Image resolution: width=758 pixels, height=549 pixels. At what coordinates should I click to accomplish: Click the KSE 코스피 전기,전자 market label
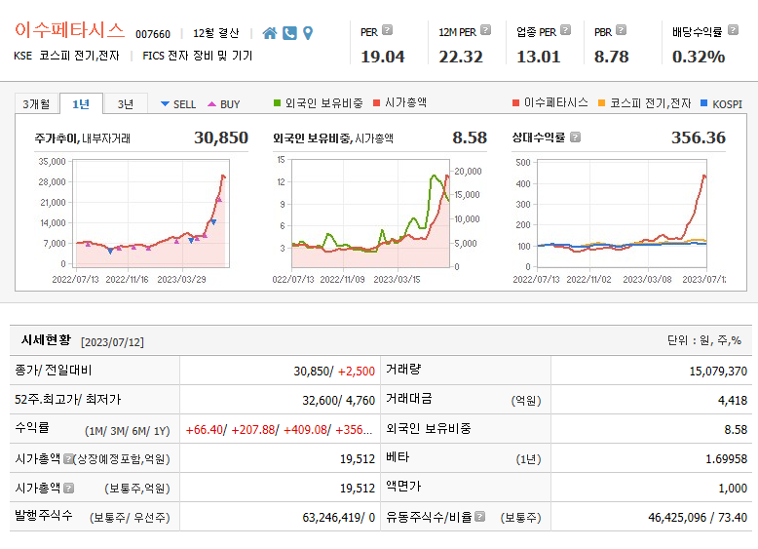(x=66, y=56)
